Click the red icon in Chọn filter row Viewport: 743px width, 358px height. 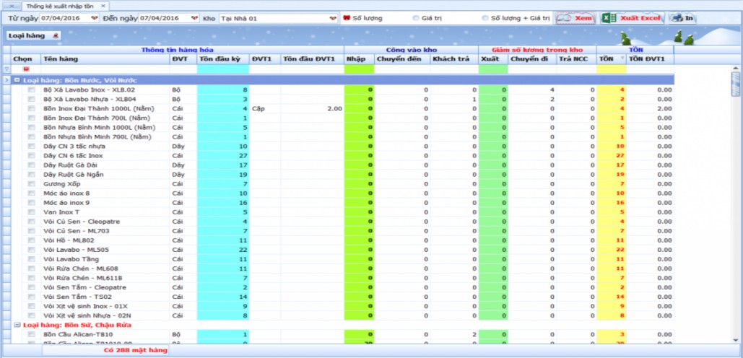pyautogui.click(x=26, y=69)
